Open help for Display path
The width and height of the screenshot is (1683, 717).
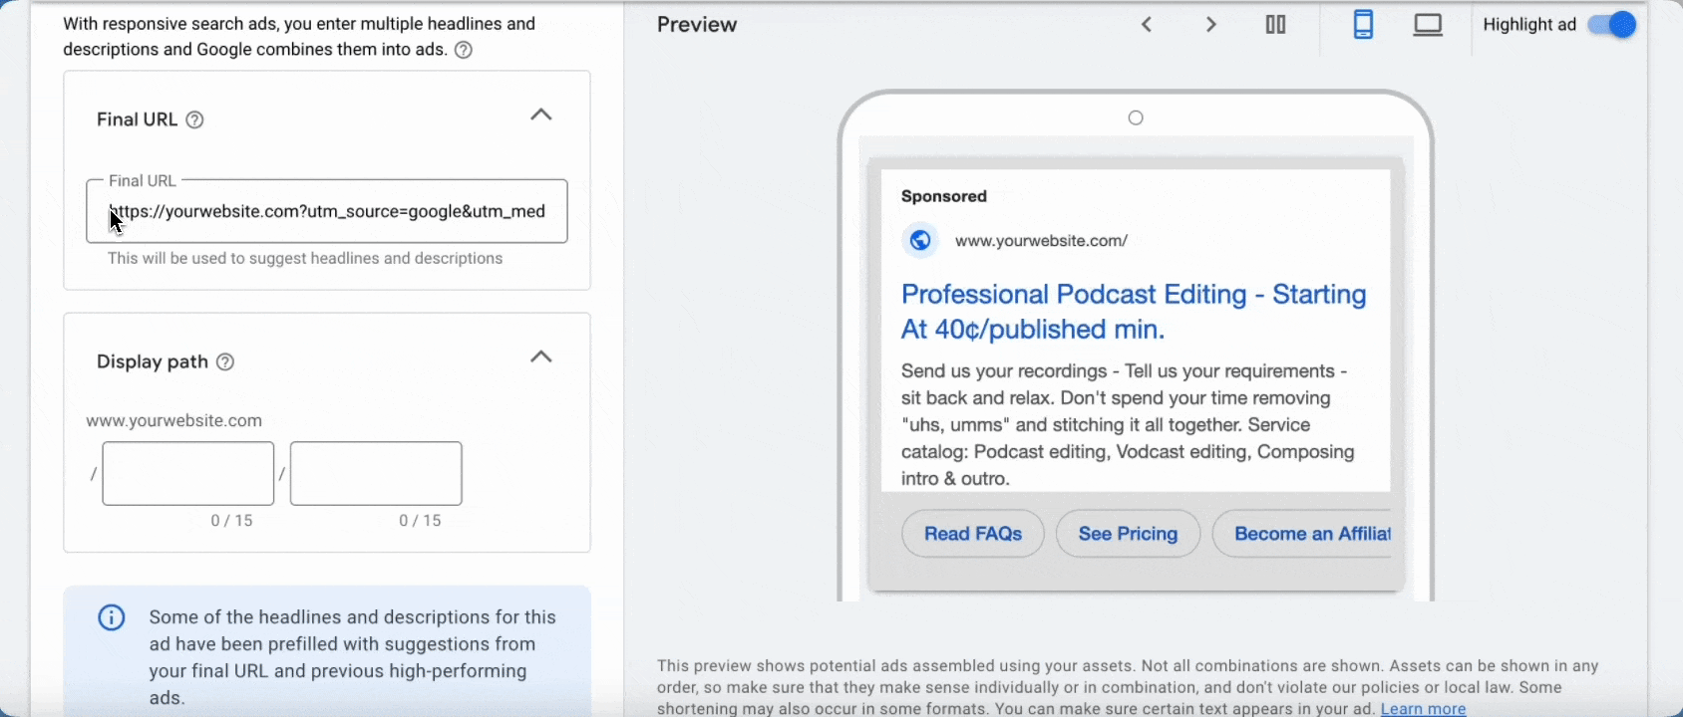pos(225,362)
